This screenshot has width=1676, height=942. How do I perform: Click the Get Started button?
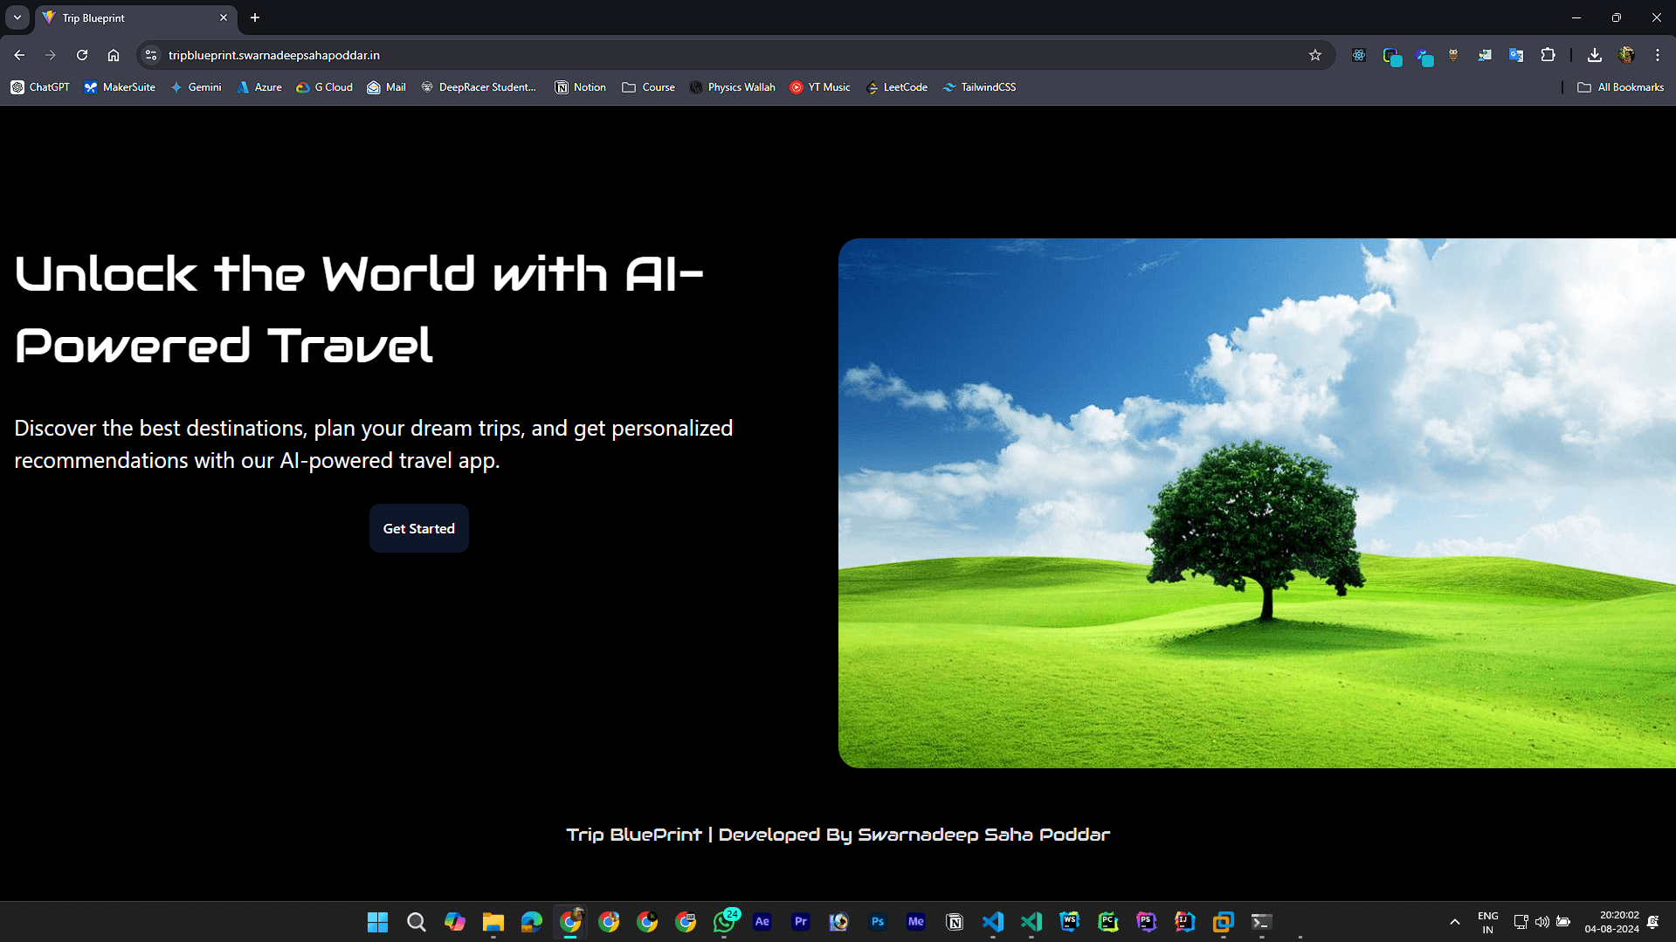tap(418, 528)
